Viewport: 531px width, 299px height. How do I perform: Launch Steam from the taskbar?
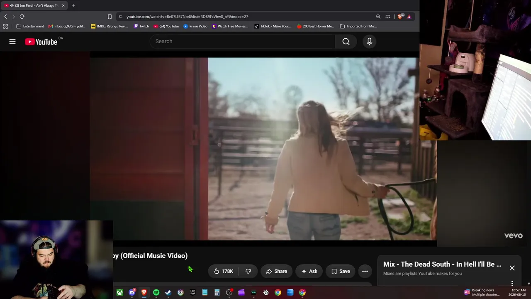tap(168, 292)
